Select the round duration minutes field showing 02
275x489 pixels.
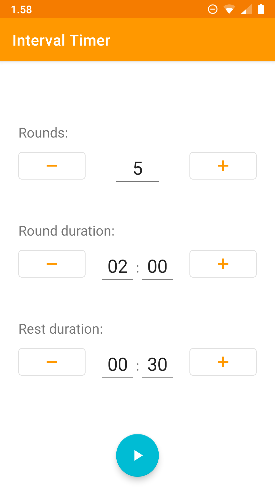pos(118,266)
